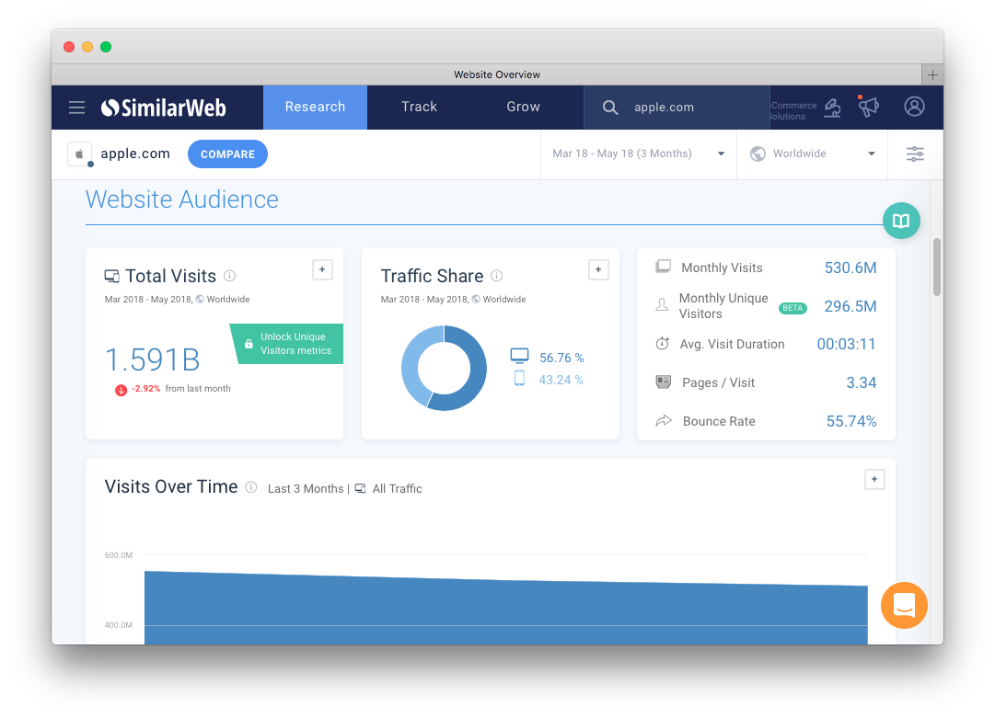Click the Monthly Unique Visitors icon
This screenshot has width=995, height=718.
point(662,305)
